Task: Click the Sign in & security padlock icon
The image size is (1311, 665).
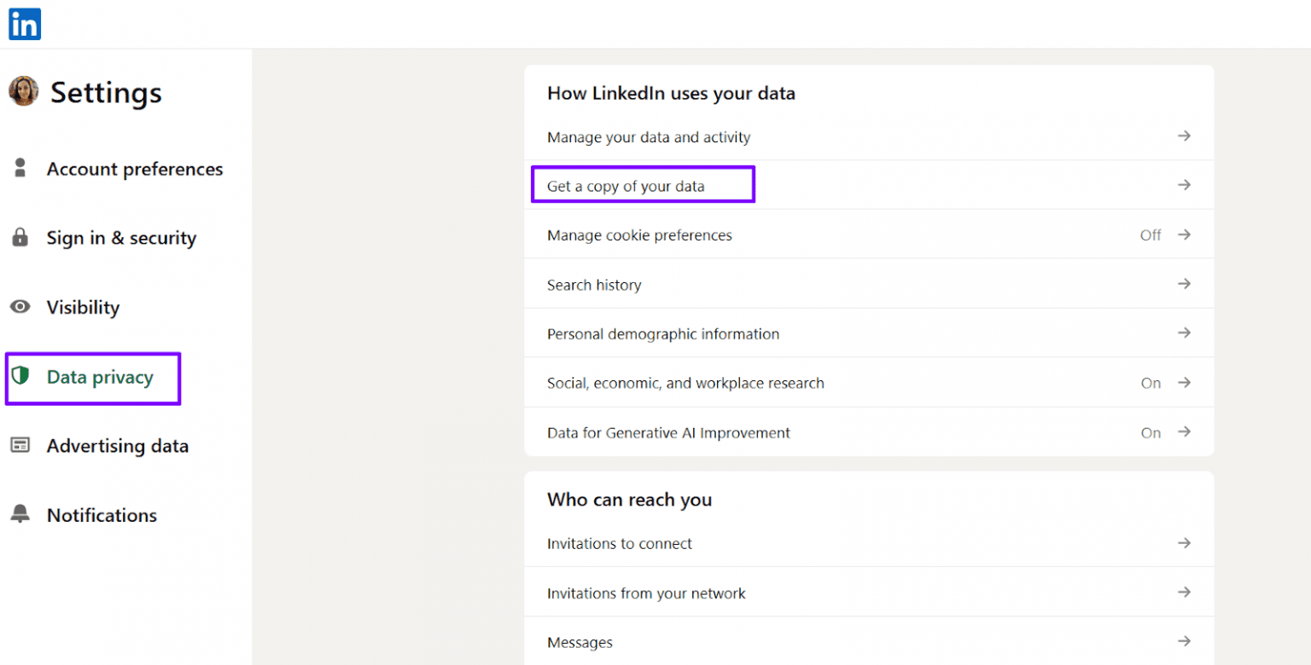Action: coord(20,237)
